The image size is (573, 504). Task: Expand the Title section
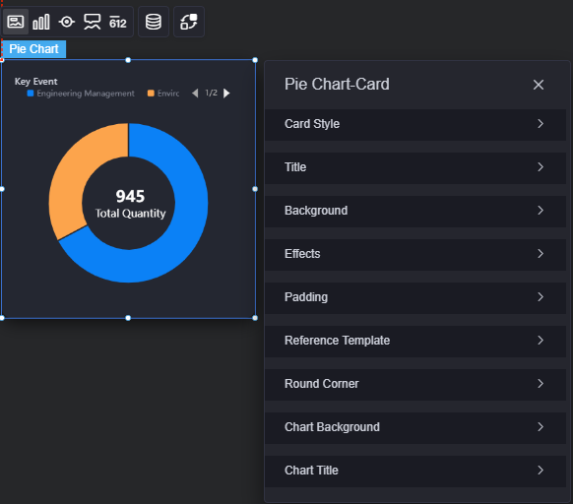coord(415,167)
